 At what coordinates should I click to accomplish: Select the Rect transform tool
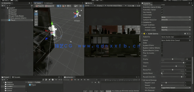(36, 22)
